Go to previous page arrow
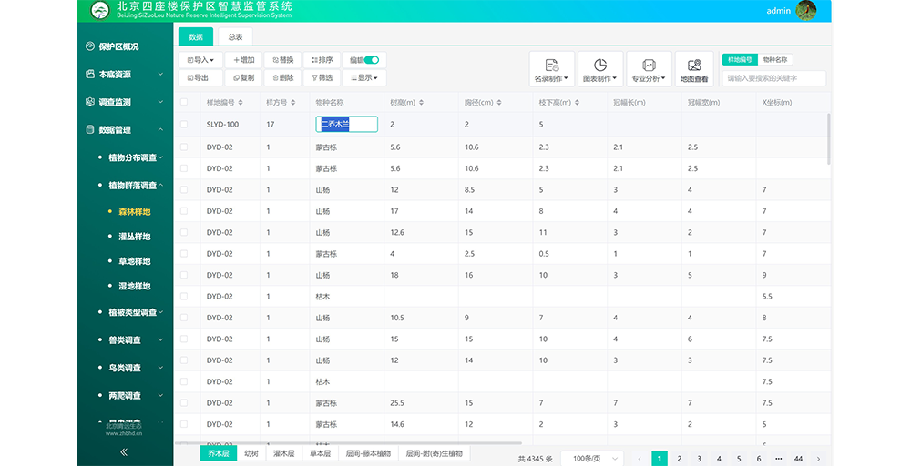 640,459
